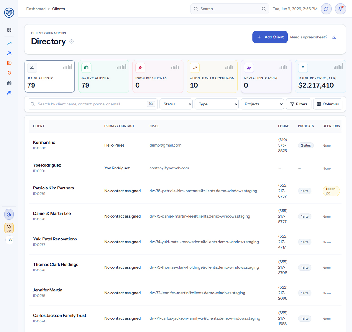The image size is (352, 332).
Task: Click the BS company logo icon
Action: pyautogui.click(x=9, y=12)
